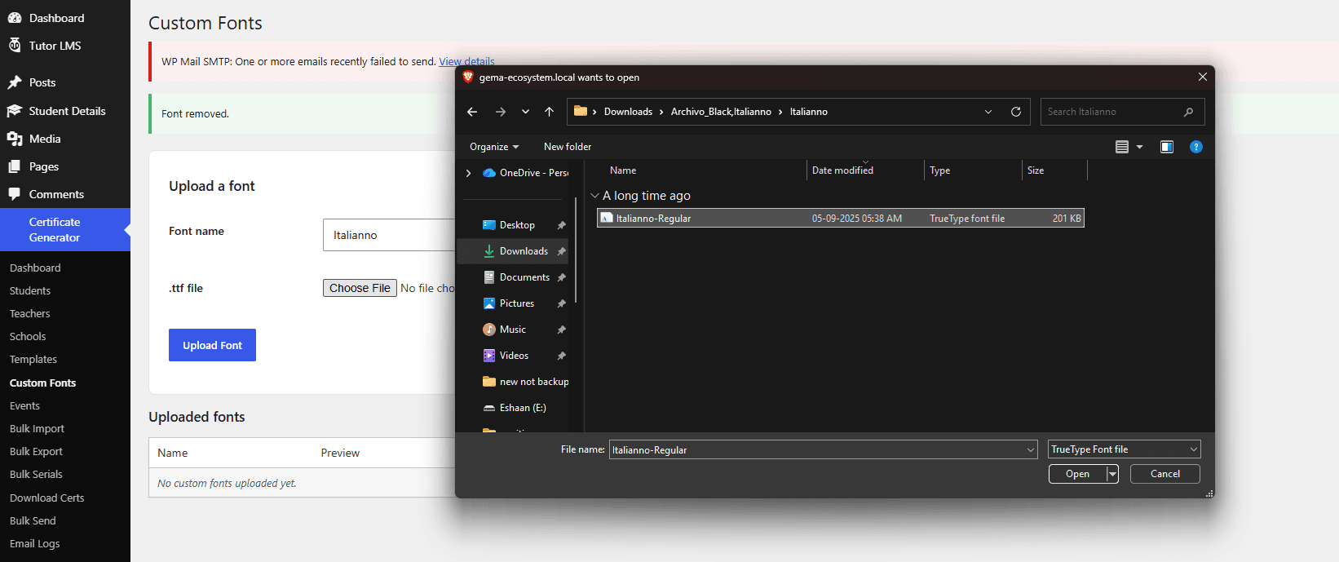Open Bulk Import submenu item
The height and width of the screenshot is (562, 1339).
37,429
